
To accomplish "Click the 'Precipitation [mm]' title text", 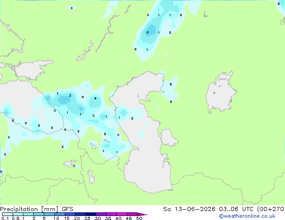I will (x=29, y=209).
